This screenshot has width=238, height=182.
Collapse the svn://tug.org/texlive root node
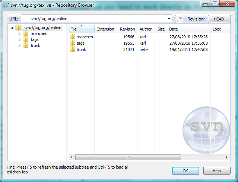pyautogui.click(x=12, y=28)
